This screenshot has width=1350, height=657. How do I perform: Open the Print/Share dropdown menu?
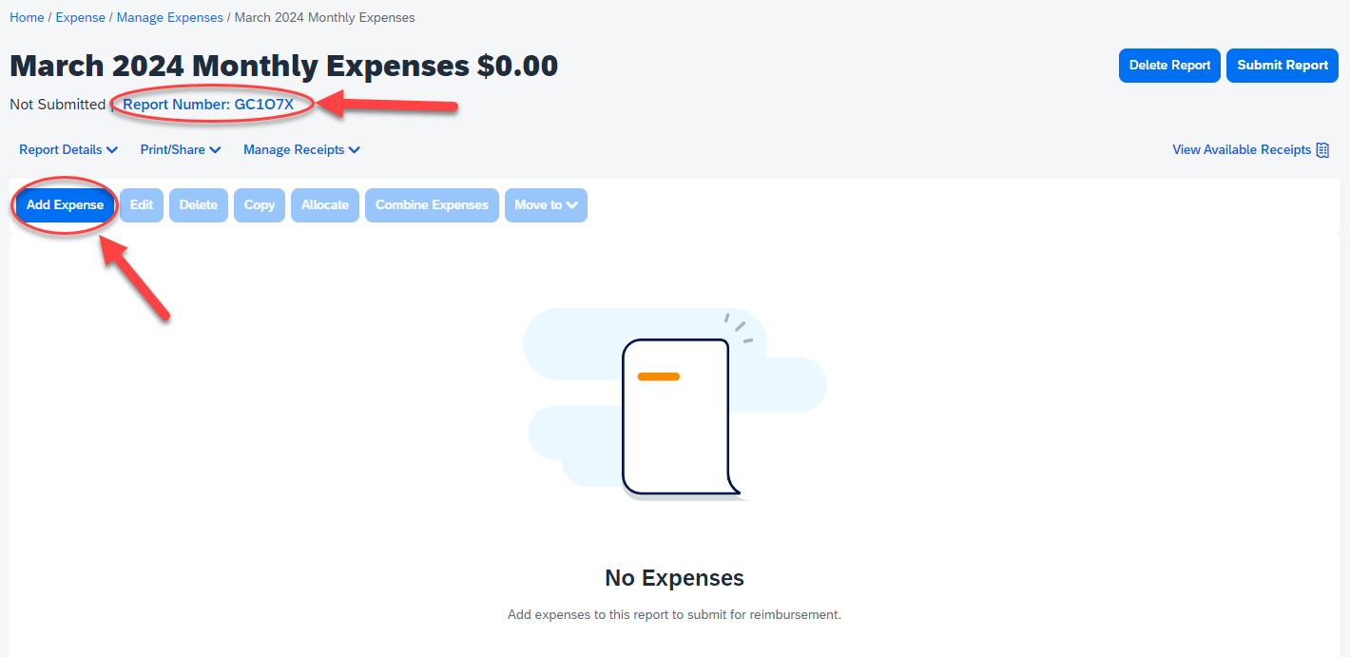[x=181, y=150]
